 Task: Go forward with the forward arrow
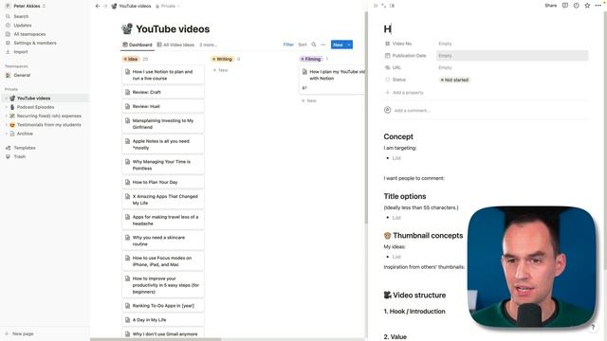[105, 6]
